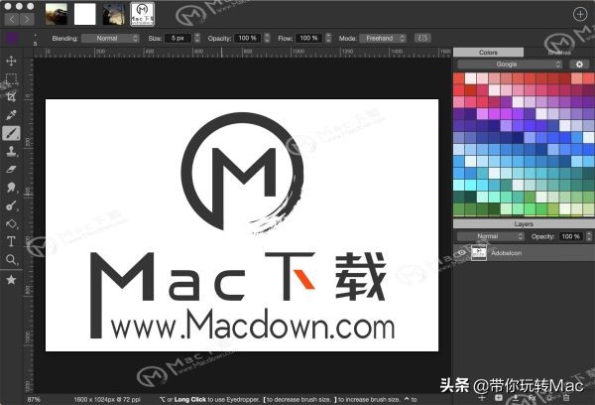This screenshot has height=405, width=595.
Task: Open the Mac logo document thumbnail
Action: [x=142, y=15]
